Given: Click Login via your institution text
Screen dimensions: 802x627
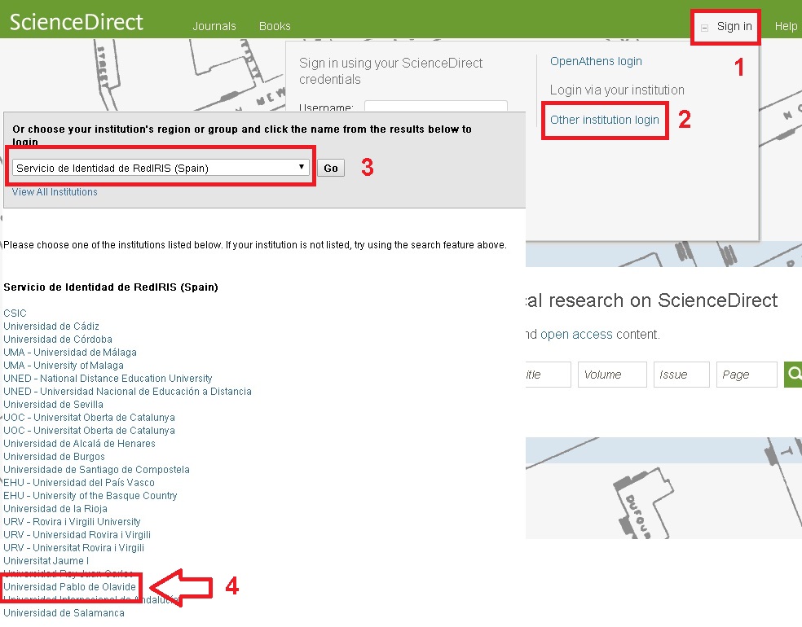Looking at the screenshot, I should tap(617, 90).
